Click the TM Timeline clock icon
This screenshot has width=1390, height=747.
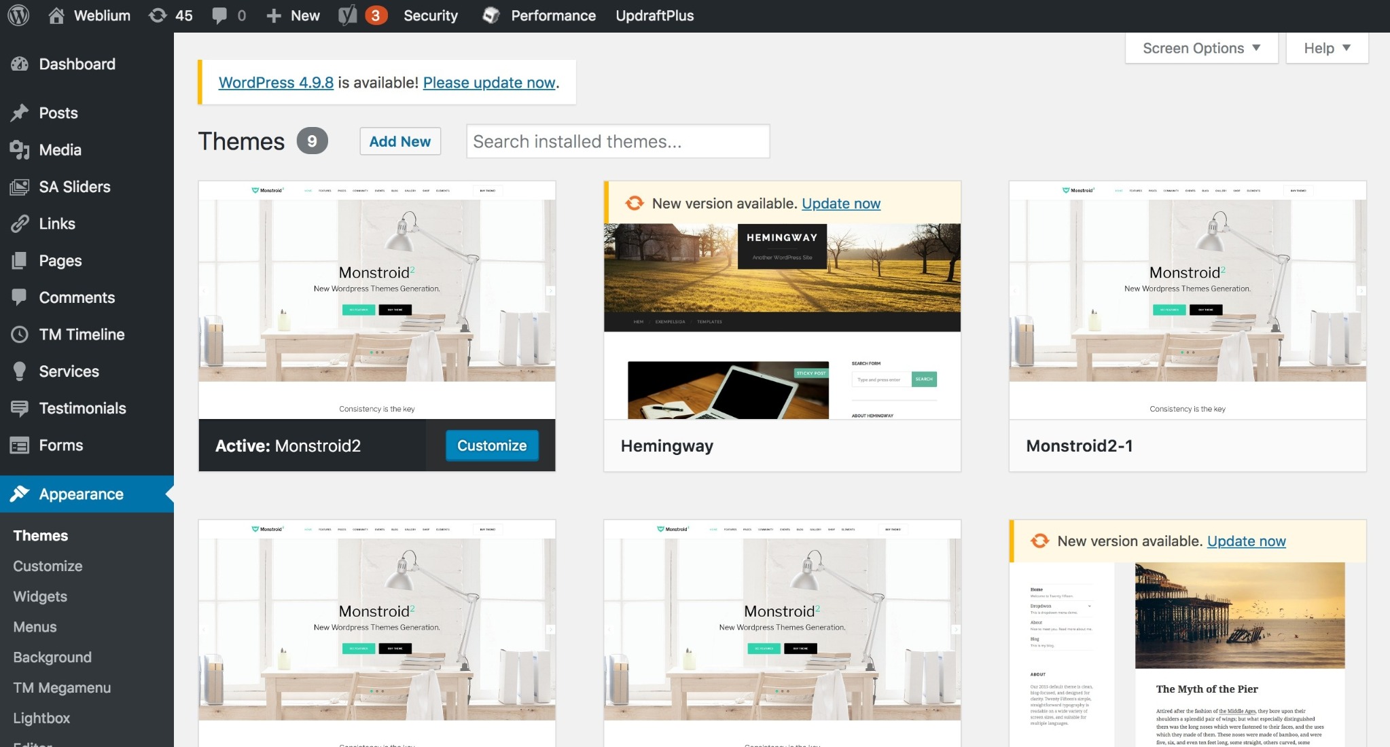click(20, 334)
